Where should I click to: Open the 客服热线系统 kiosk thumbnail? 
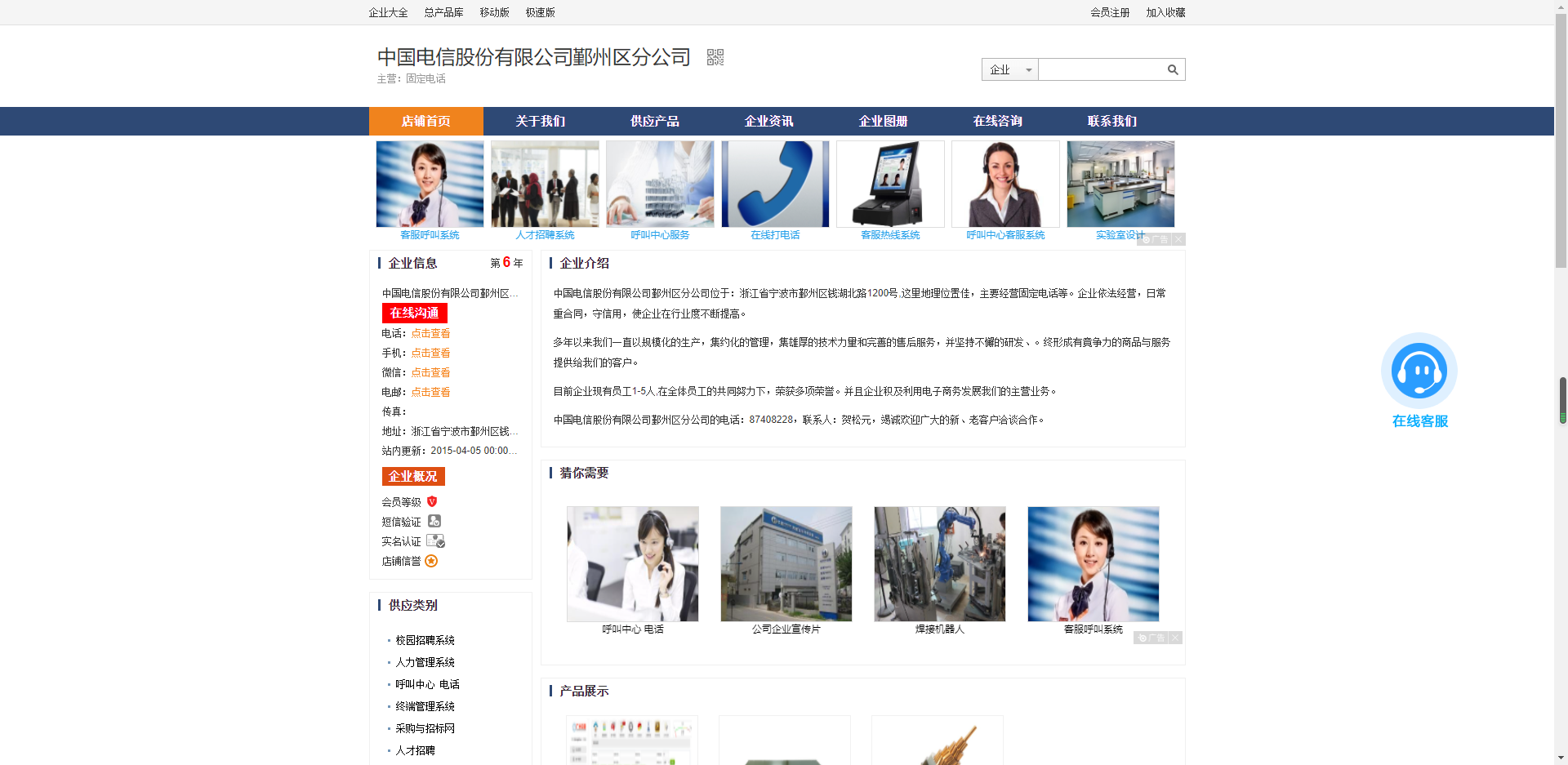(890, 184)
